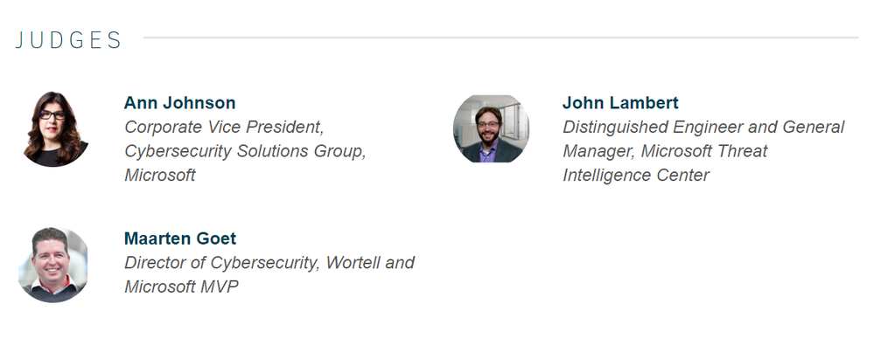Click the word 'MVP' in Maarten's title
874x359 pixels.
click(218, 287)
